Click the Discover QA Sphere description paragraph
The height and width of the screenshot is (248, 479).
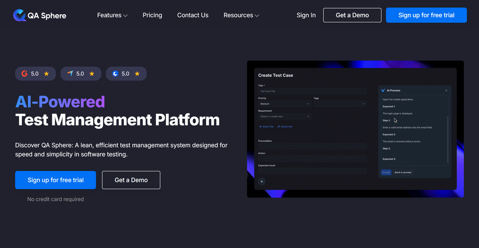coord(121,149)
